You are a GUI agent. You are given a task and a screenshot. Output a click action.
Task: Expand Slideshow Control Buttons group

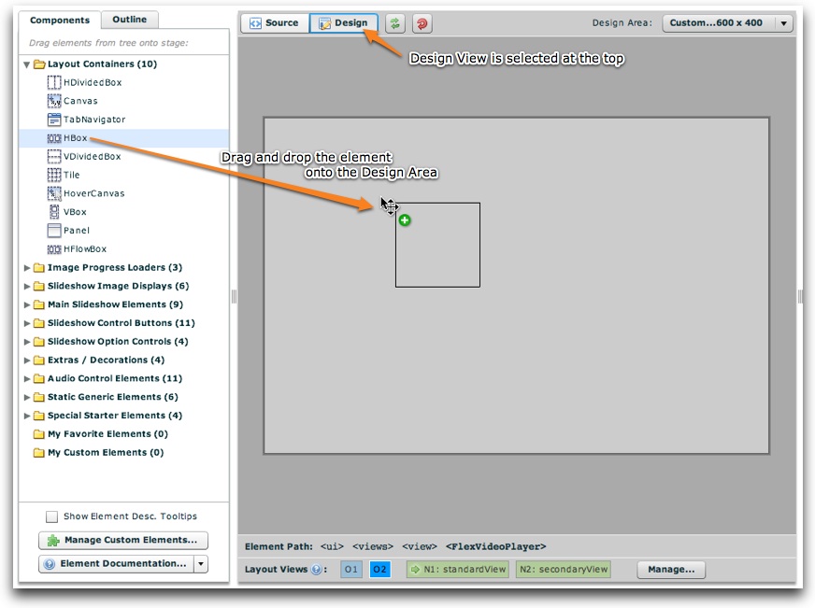point(27,323)
